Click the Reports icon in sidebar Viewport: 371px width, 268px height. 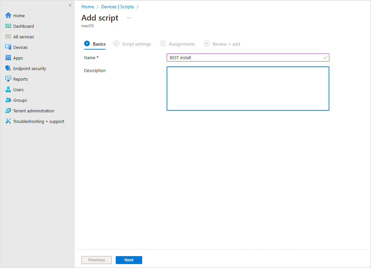(8, 79)
